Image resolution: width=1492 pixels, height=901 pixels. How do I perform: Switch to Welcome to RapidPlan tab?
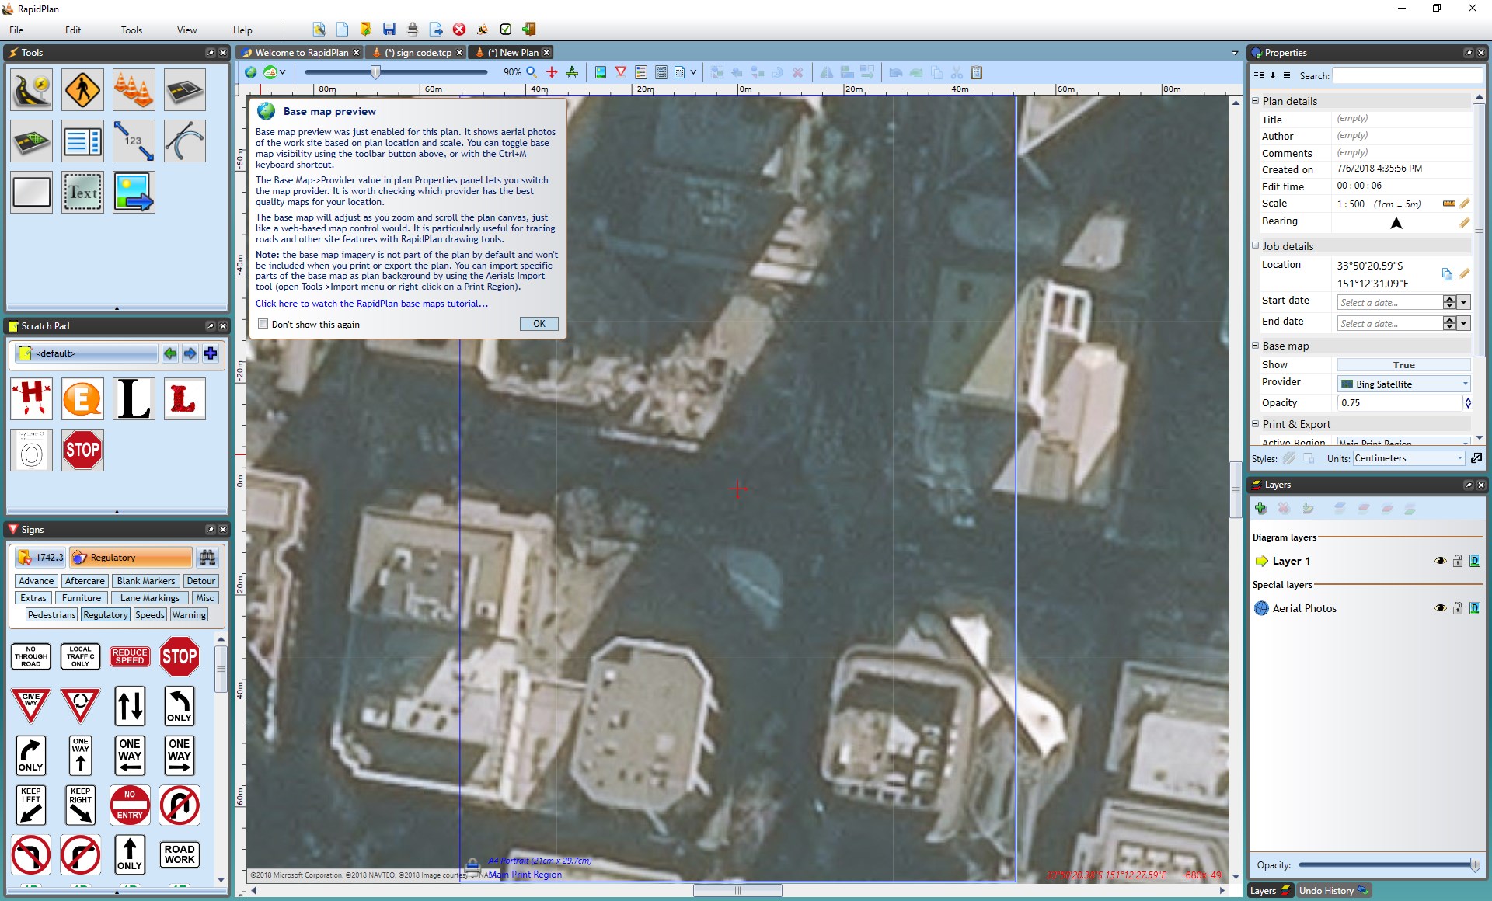(302, 53)
